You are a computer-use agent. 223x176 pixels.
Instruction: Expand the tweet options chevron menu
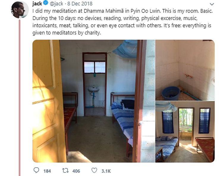[212, 4]
